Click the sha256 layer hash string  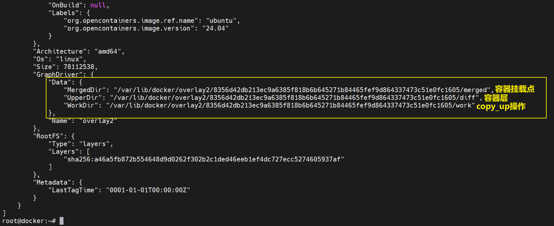point(204,160)
